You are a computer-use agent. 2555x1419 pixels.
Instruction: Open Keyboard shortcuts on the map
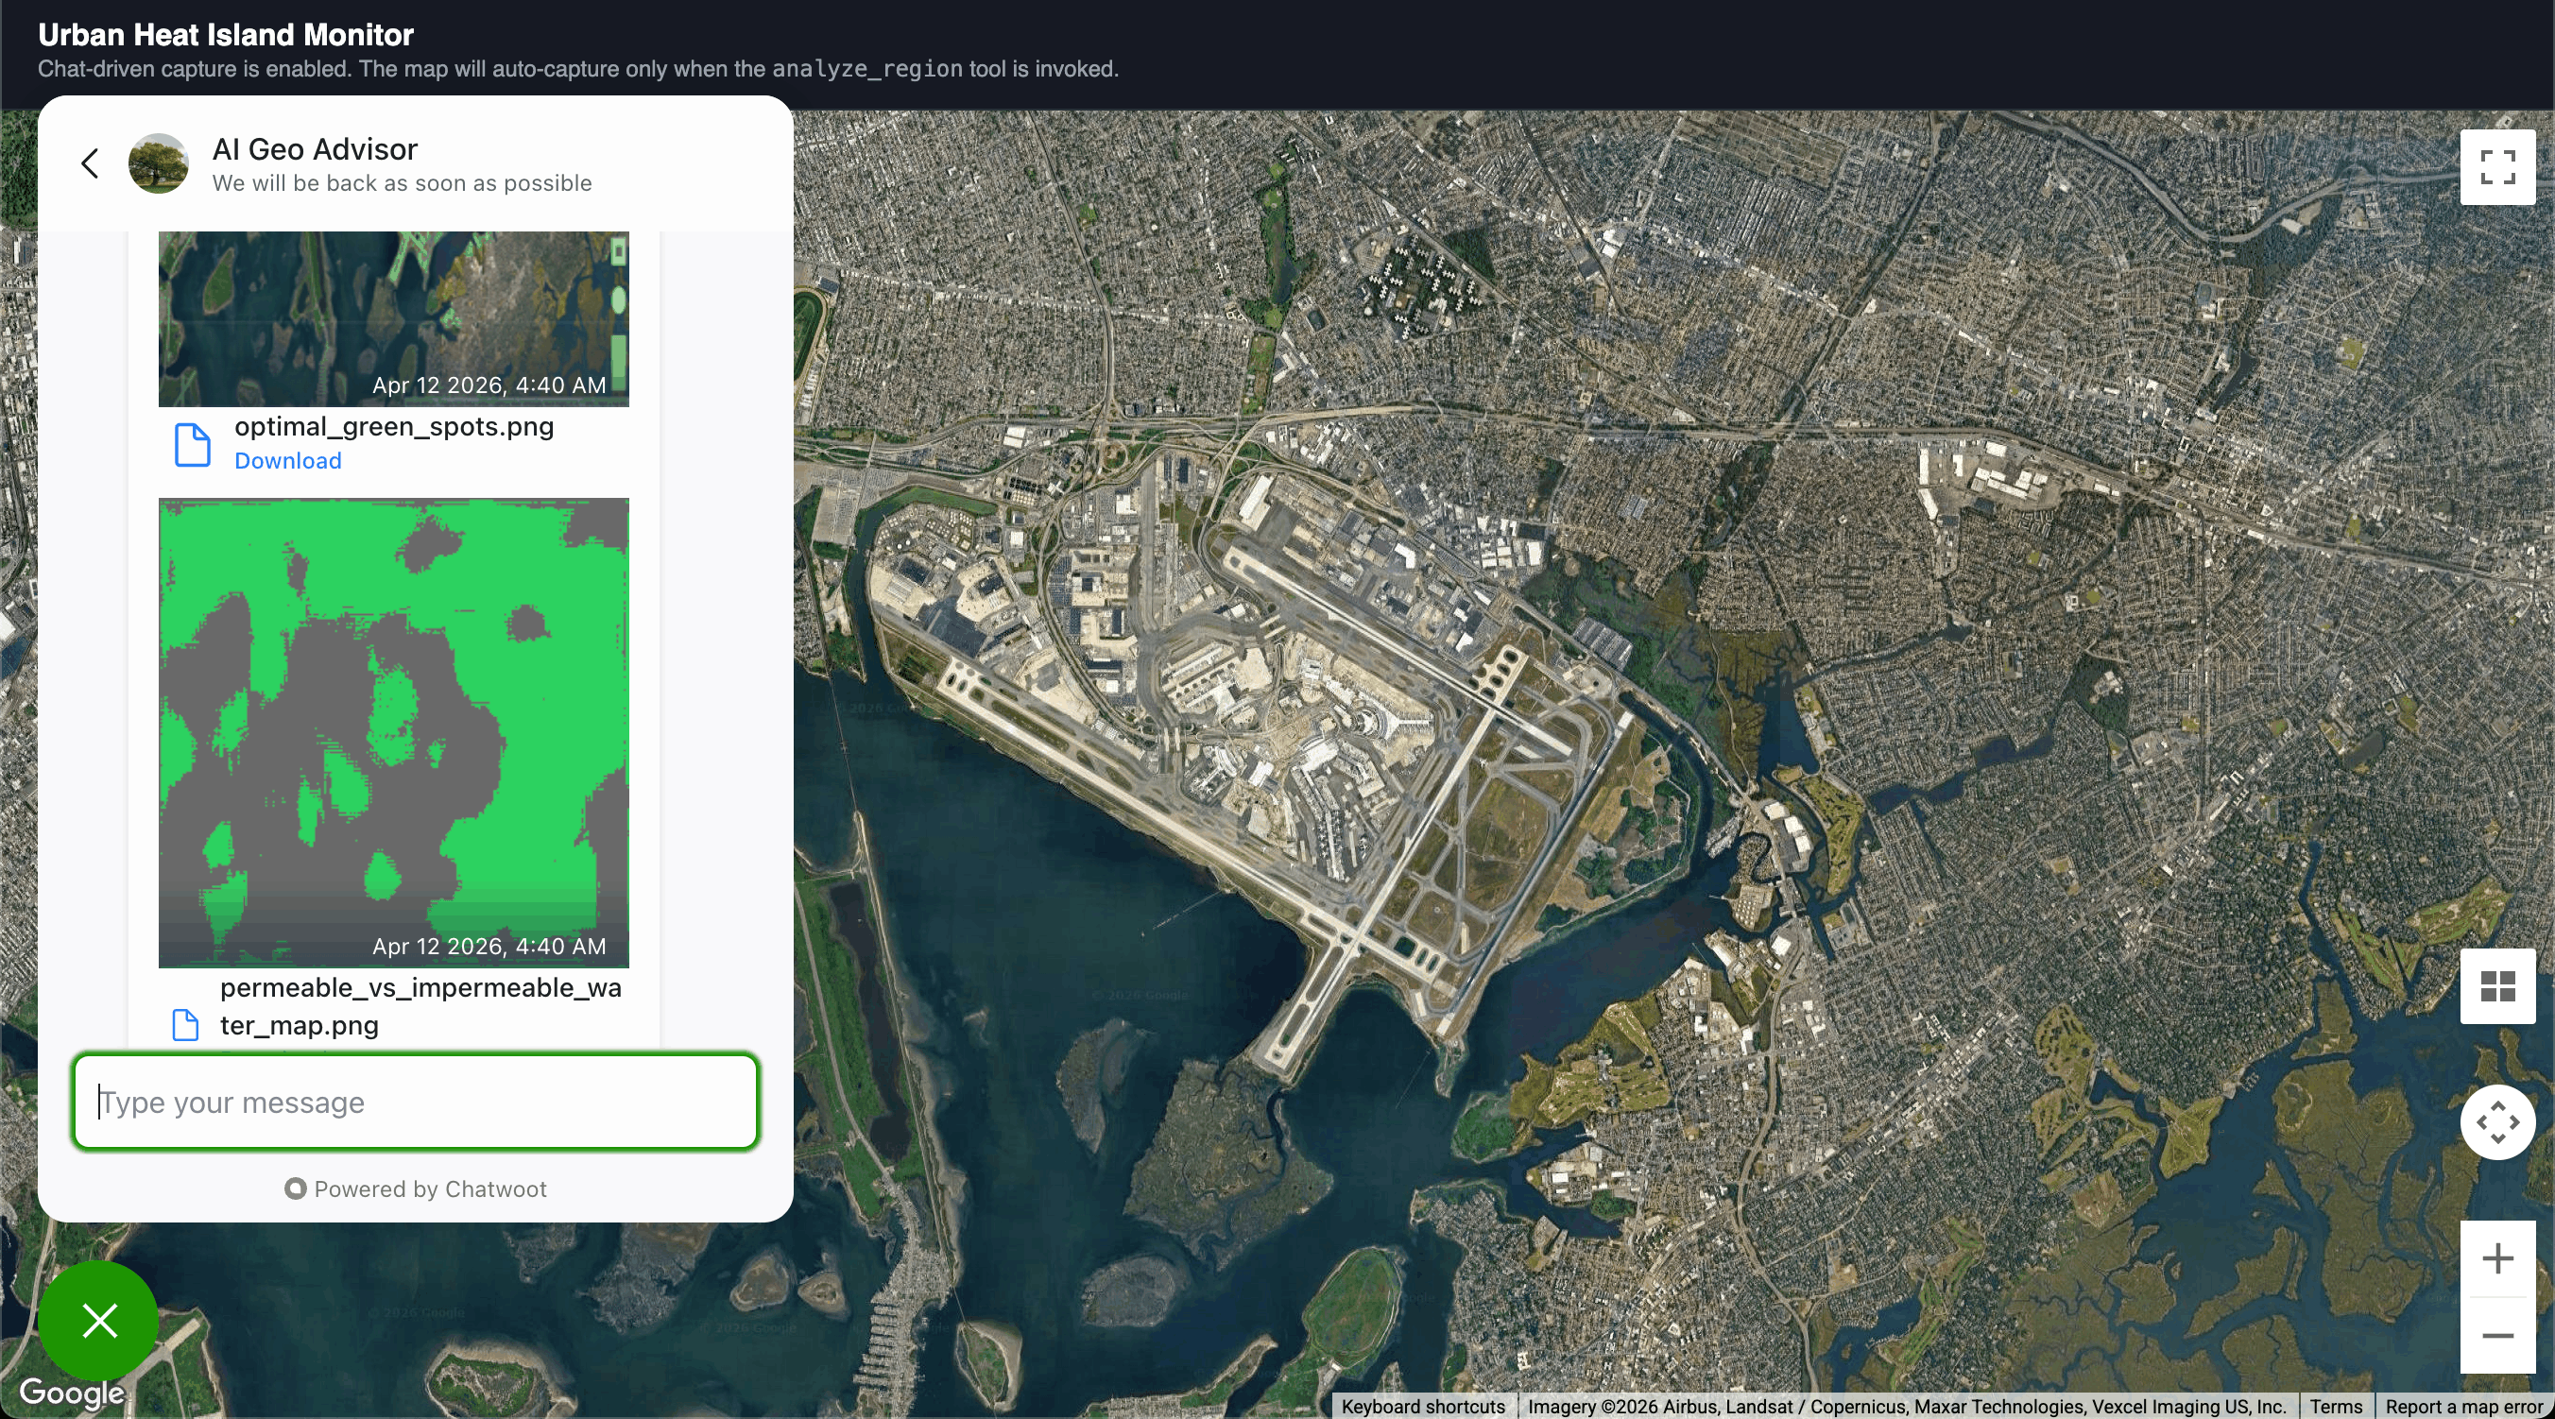tap(1422, 1406)
